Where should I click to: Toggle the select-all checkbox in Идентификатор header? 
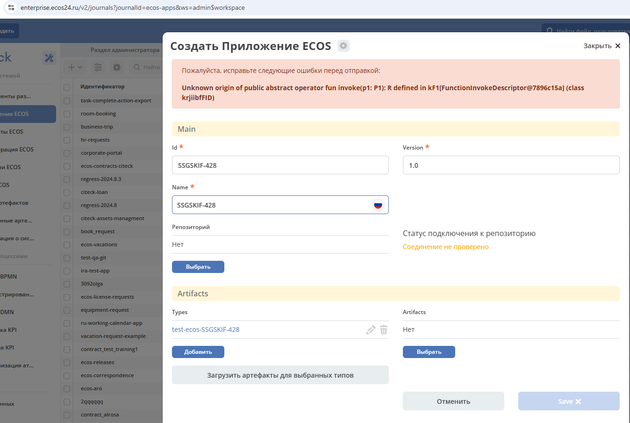(67, 87)
